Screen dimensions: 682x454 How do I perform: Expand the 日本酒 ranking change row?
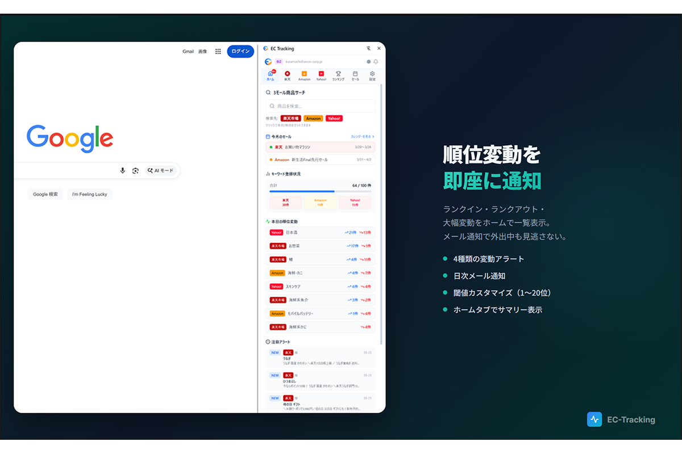[x=321, y=233]
